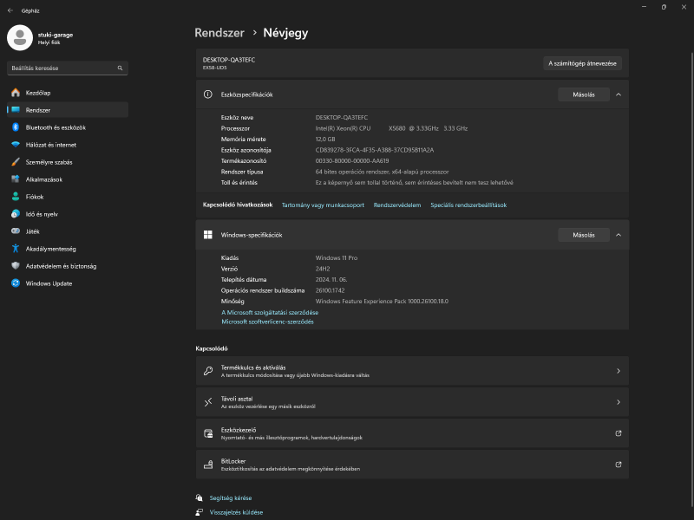Open Fiókok settings page
The height and width of the screenshot is (520, 694).
click(68, 197)
